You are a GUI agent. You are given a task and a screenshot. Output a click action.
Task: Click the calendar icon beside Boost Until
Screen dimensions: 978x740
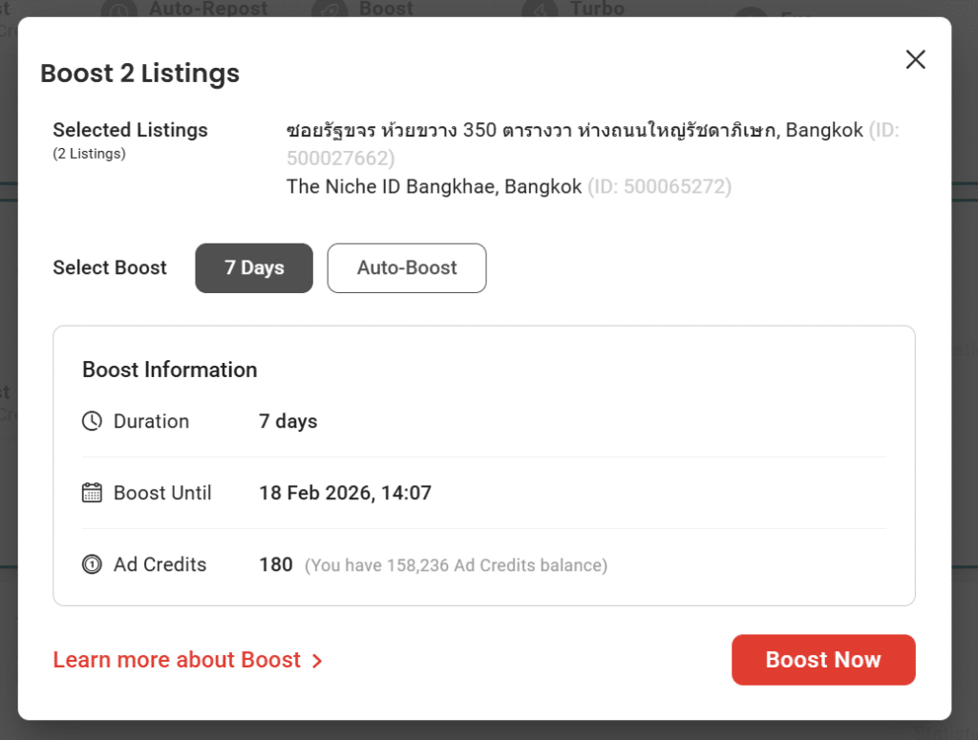tap(92, 493)
